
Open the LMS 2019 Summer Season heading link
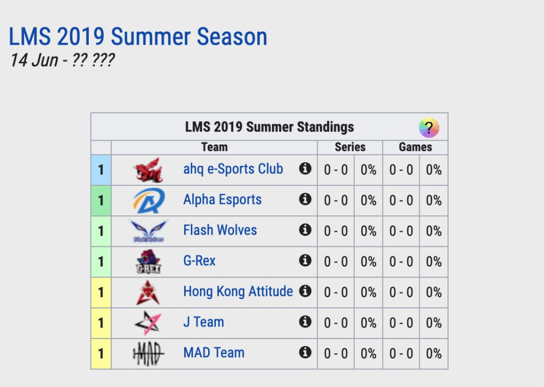pos(138,37)
